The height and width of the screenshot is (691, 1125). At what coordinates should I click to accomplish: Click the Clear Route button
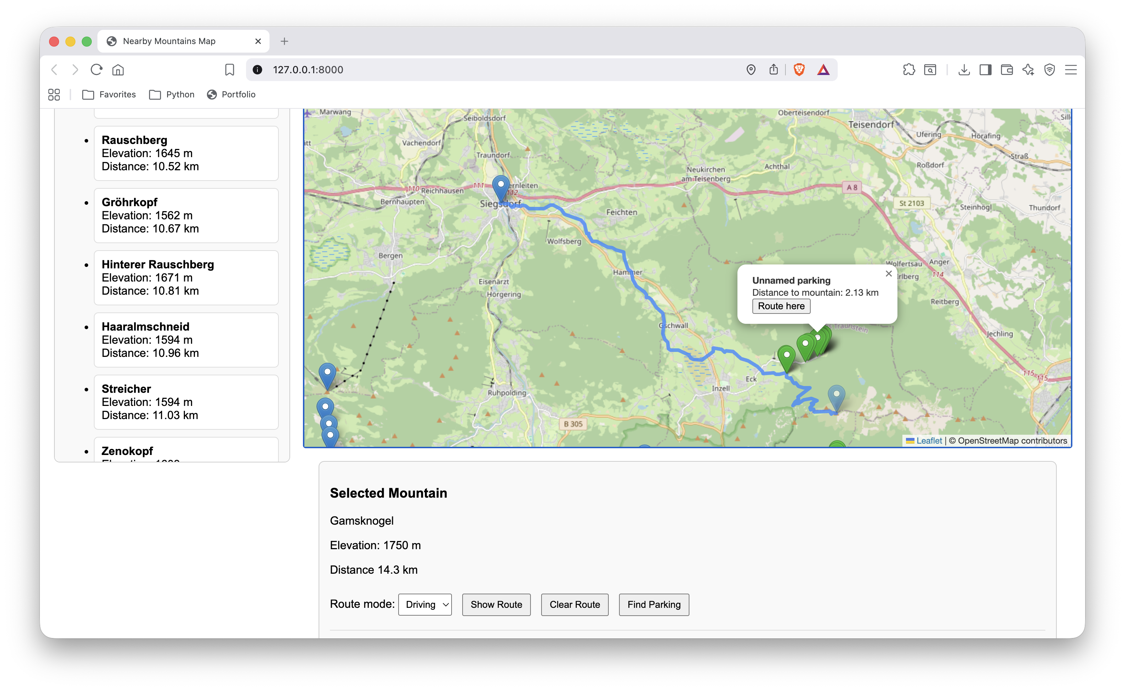(x=575, y=604)
